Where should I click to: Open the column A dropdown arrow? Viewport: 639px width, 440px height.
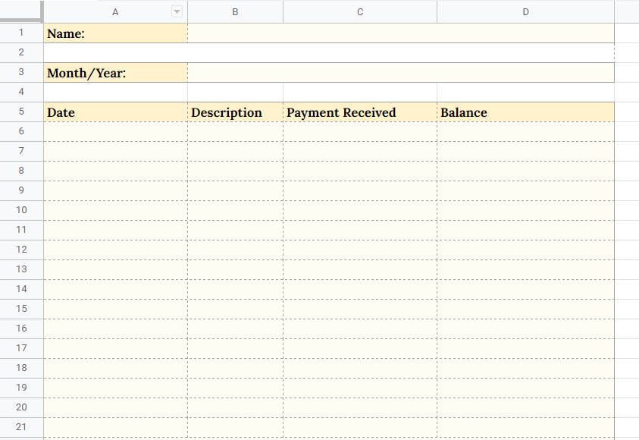click(177, 12)
